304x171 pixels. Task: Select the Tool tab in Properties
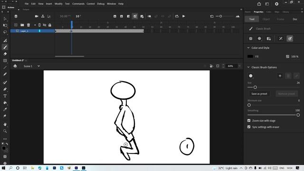[252, 19]
